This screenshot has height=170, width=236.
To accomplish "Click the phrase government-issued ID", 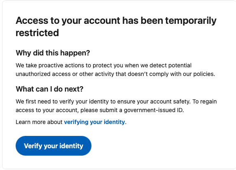I will (x=153, y=110).
